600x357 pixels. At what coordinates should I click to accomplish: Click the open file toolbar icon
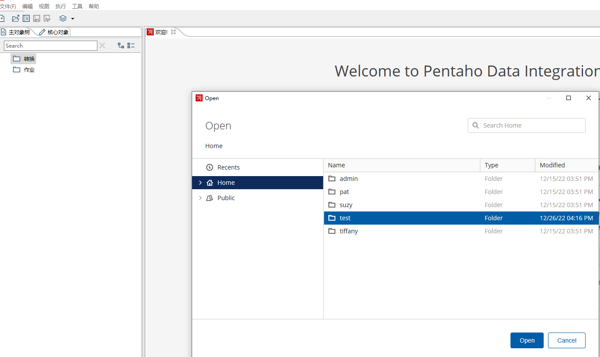pos(16,18)
